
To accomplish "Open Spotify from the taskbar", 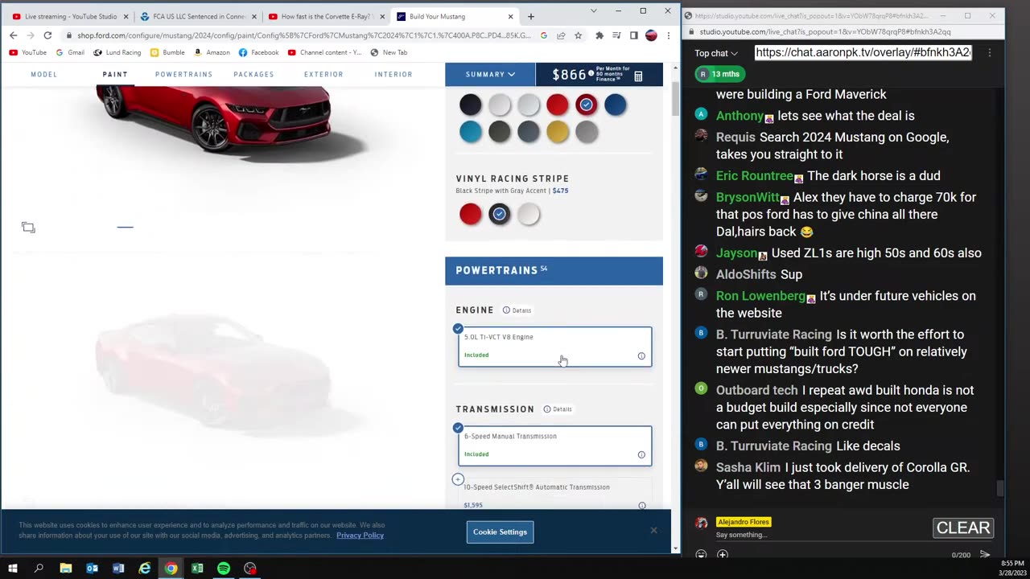I will coord(224,569).
